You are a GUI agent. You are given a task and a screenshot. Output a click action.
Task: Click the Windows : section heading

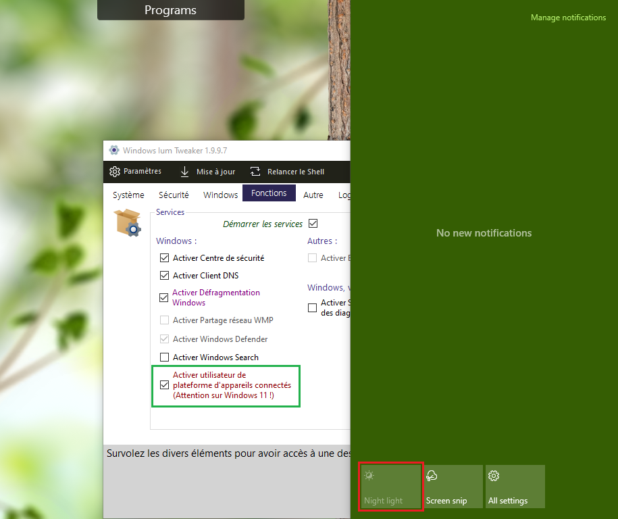(x=176, y=241)
